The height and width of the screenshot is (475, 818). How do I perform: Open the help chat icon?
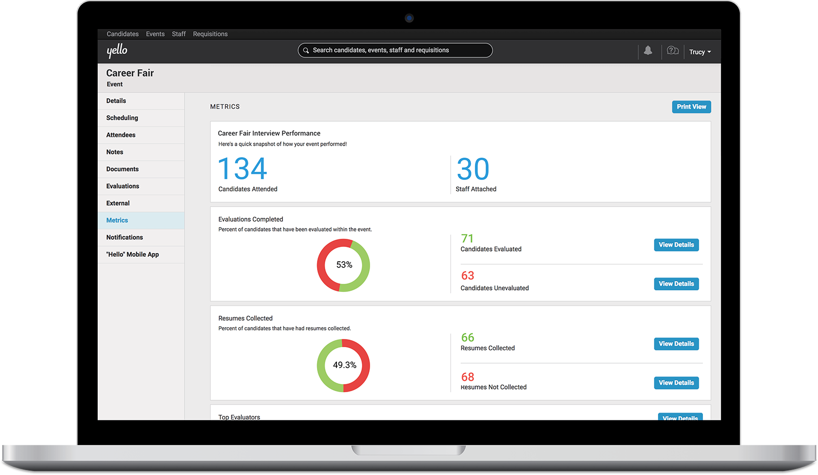(673, 50)
